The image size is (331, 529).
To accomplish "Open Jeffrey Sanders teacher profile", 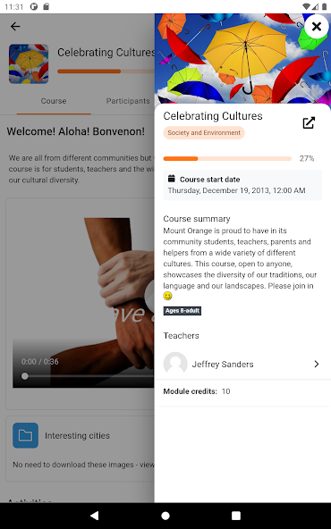I will tap(242, 364).
